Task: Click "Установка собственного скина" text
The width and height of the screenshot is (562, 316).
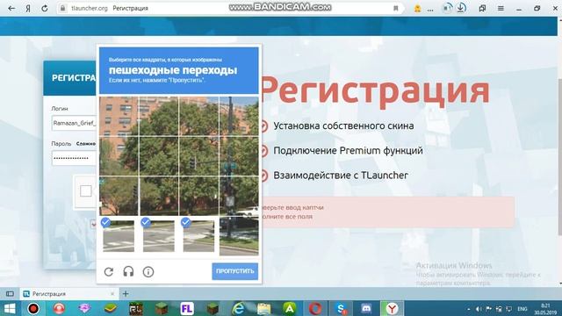Action: tap(343, 126)
